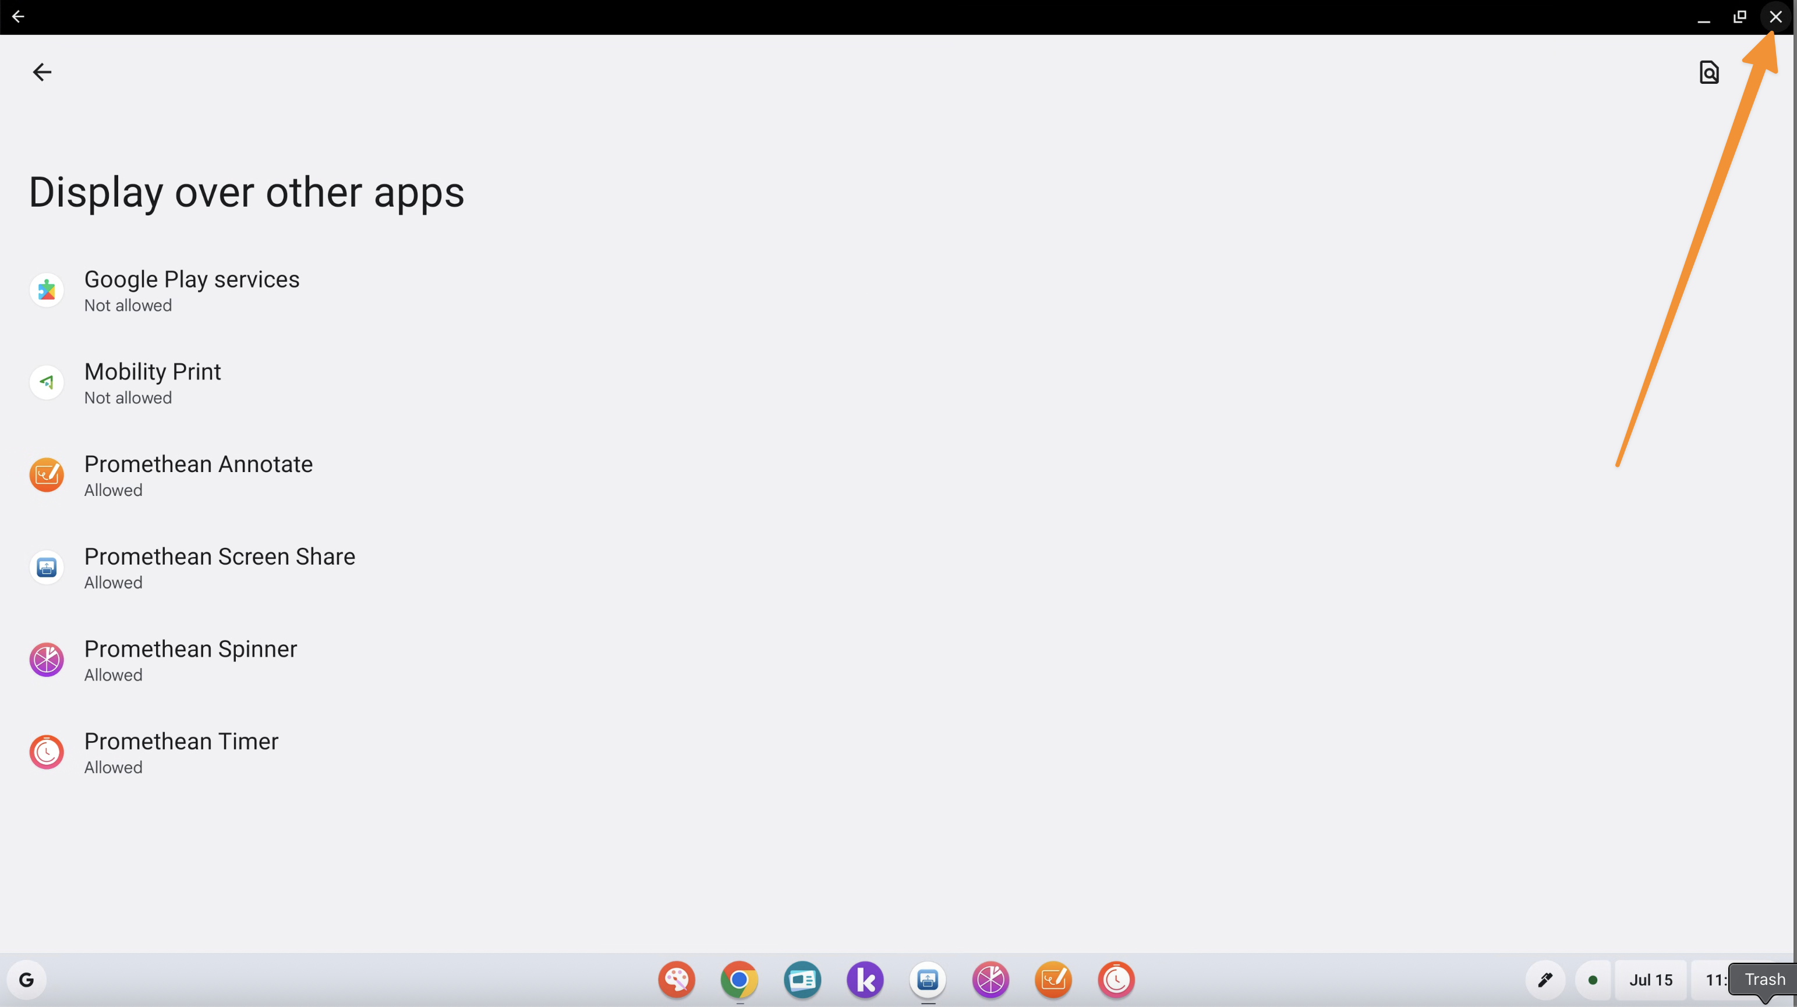Launch the purple K app from shelf
This screenshot has width=1797, height=1007.
(865, 980)
